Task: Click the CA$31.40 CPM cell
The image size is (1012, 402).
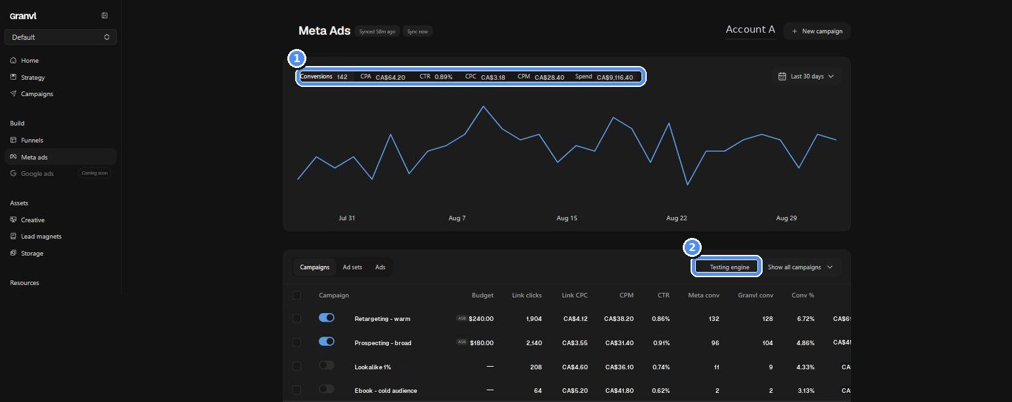Action: coord(619,343)
